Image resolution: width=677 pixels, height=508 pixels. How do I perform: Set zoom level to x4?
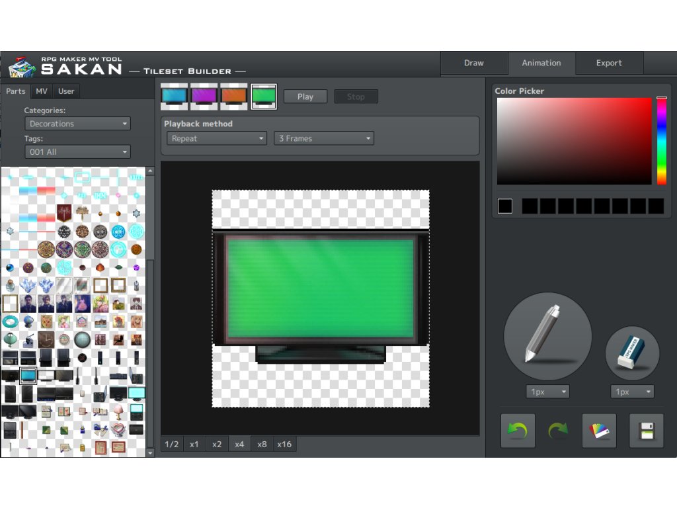[x=239, y=444]
